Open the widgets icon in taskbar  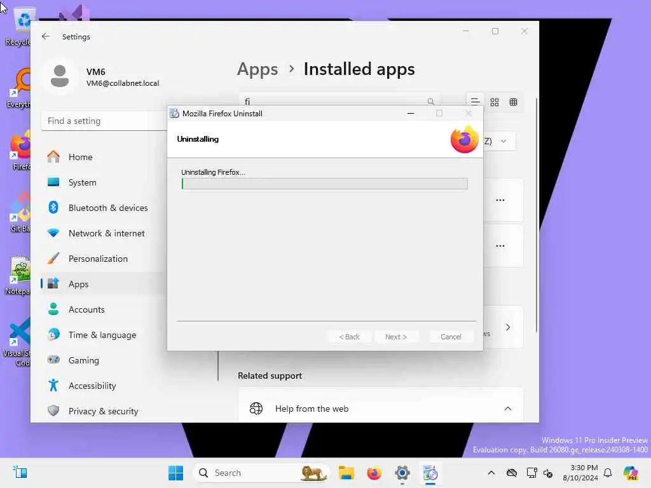[x=20, y=472]
